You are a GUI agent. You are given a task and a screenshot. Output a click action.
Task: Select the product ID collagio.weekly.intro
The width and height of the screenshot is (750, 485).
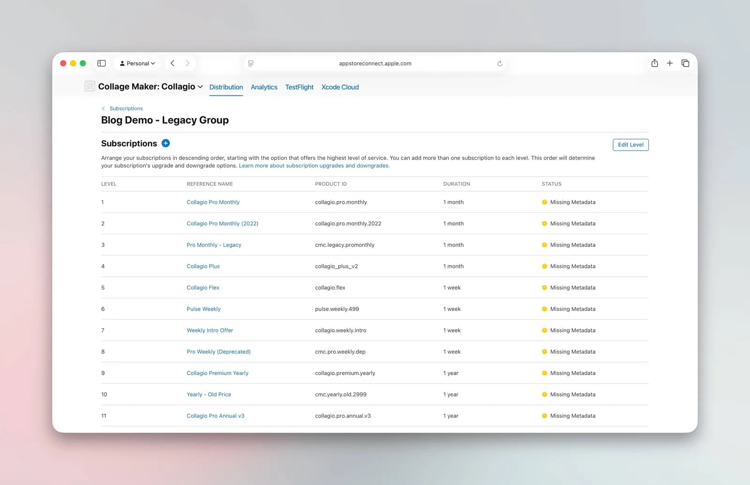340,330
